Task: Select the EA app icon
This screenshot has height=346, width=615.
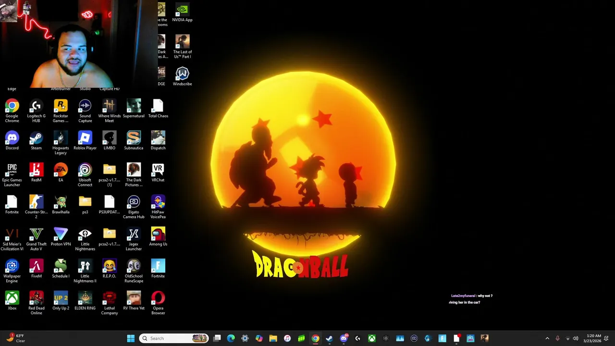Action: click(x=61, y=173)
